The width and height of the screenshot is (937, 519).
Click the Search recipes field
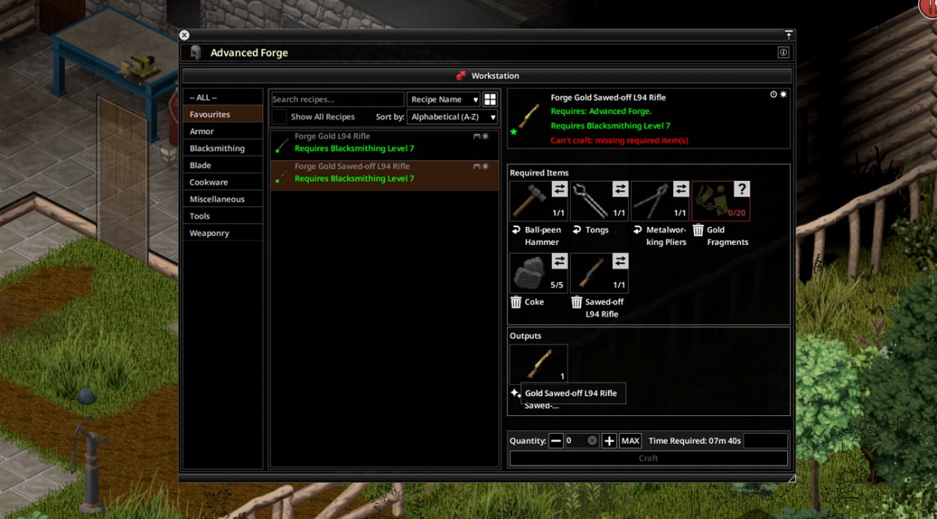point(337,99)
